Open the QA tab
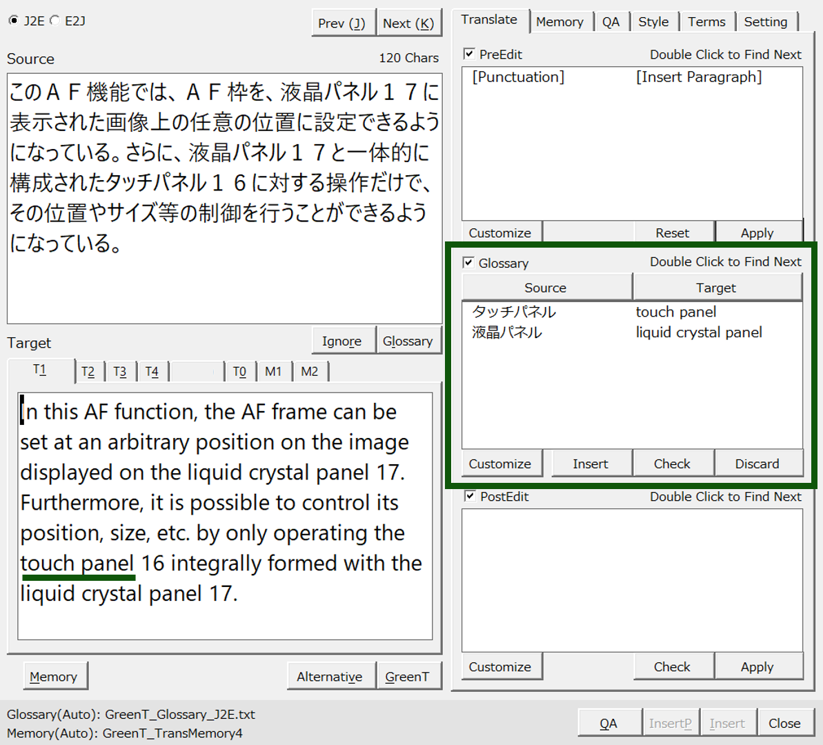The height and width of the screenshot is (745, 823). 611,22
